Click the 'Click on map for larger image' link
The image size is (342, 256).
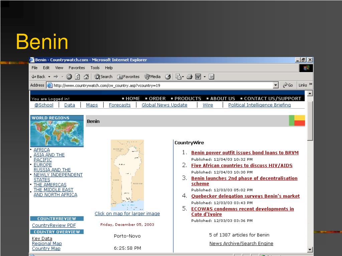click(127, 214)
